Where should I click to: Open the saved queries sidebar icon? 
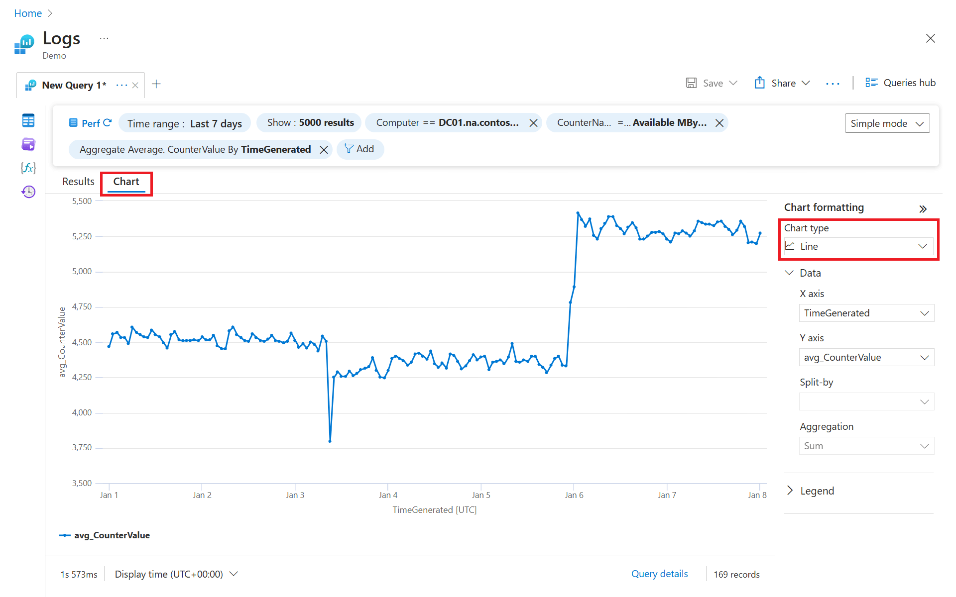tap(28, 144)
